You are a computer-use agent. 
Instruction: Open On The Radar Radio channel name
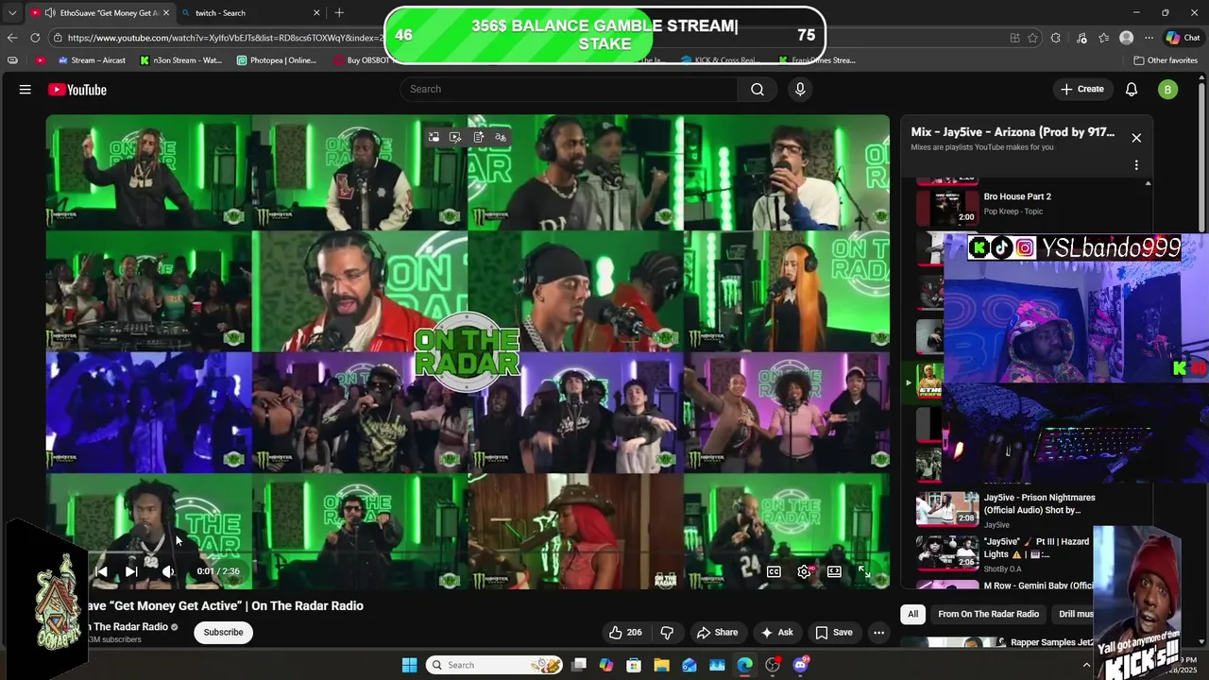pyautogui.click(x=128, y=627)
